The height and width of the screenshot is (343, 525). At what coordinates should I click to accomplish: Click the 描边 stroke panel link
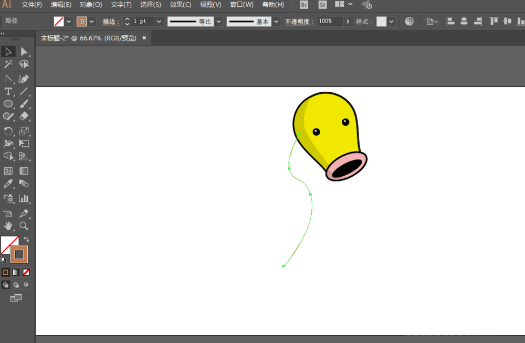[109, 22]
